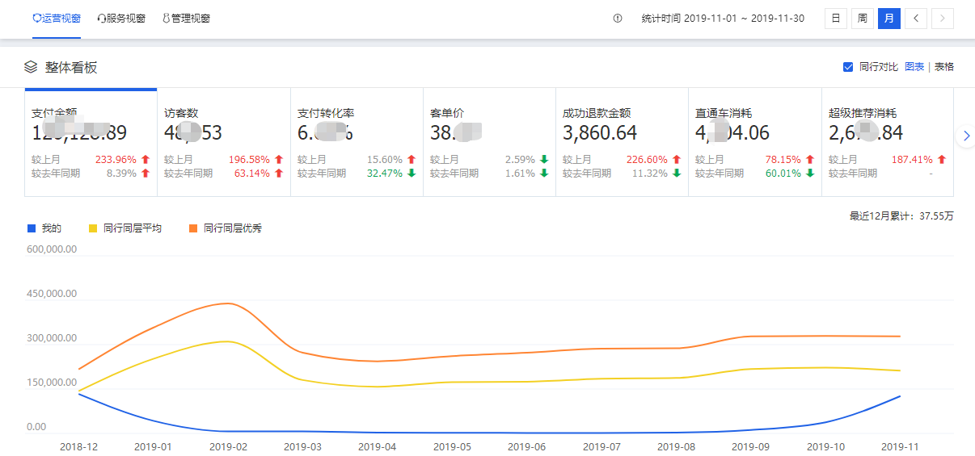This screenshot has width=975, height=456.
Task: Click green down arrow in 客单价 card
Action: 544,160
